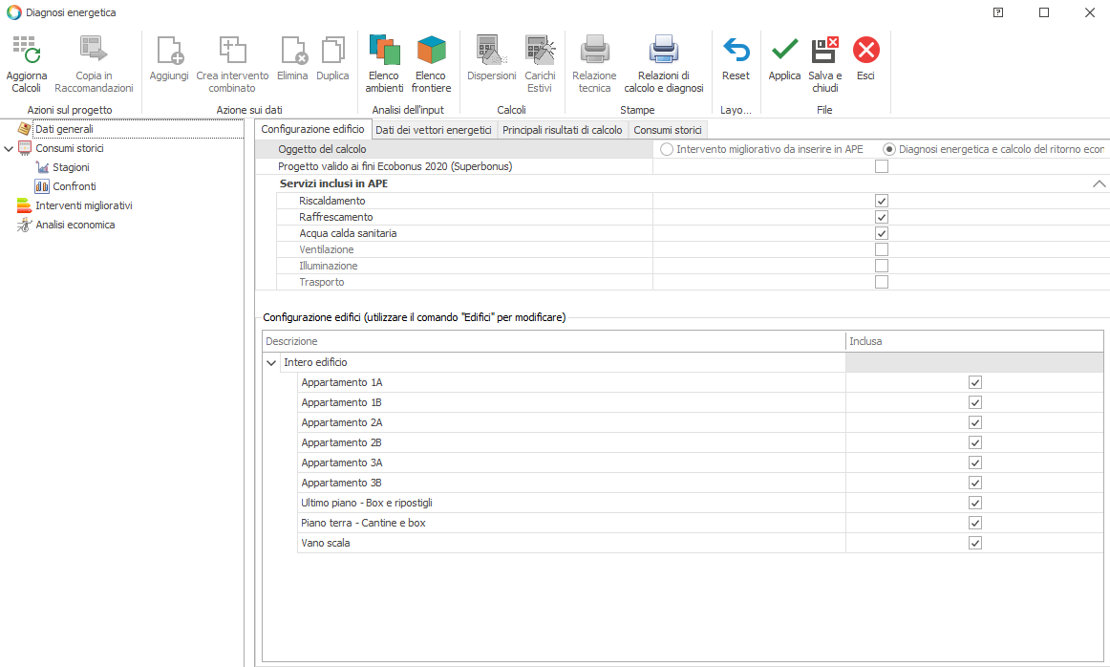Switch to Dati dei vettori energetici tab
Viewport: 1110px width, 667px height.
tap(433, 130)
